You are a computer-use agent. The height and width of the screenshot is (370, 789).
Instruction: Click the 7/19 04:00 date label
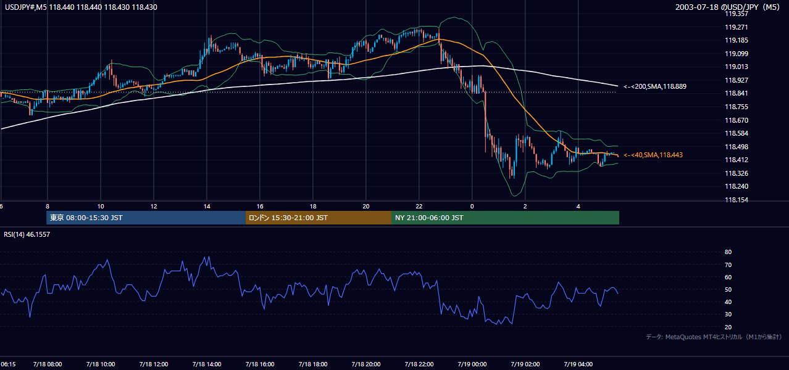[x=578, y=364]
